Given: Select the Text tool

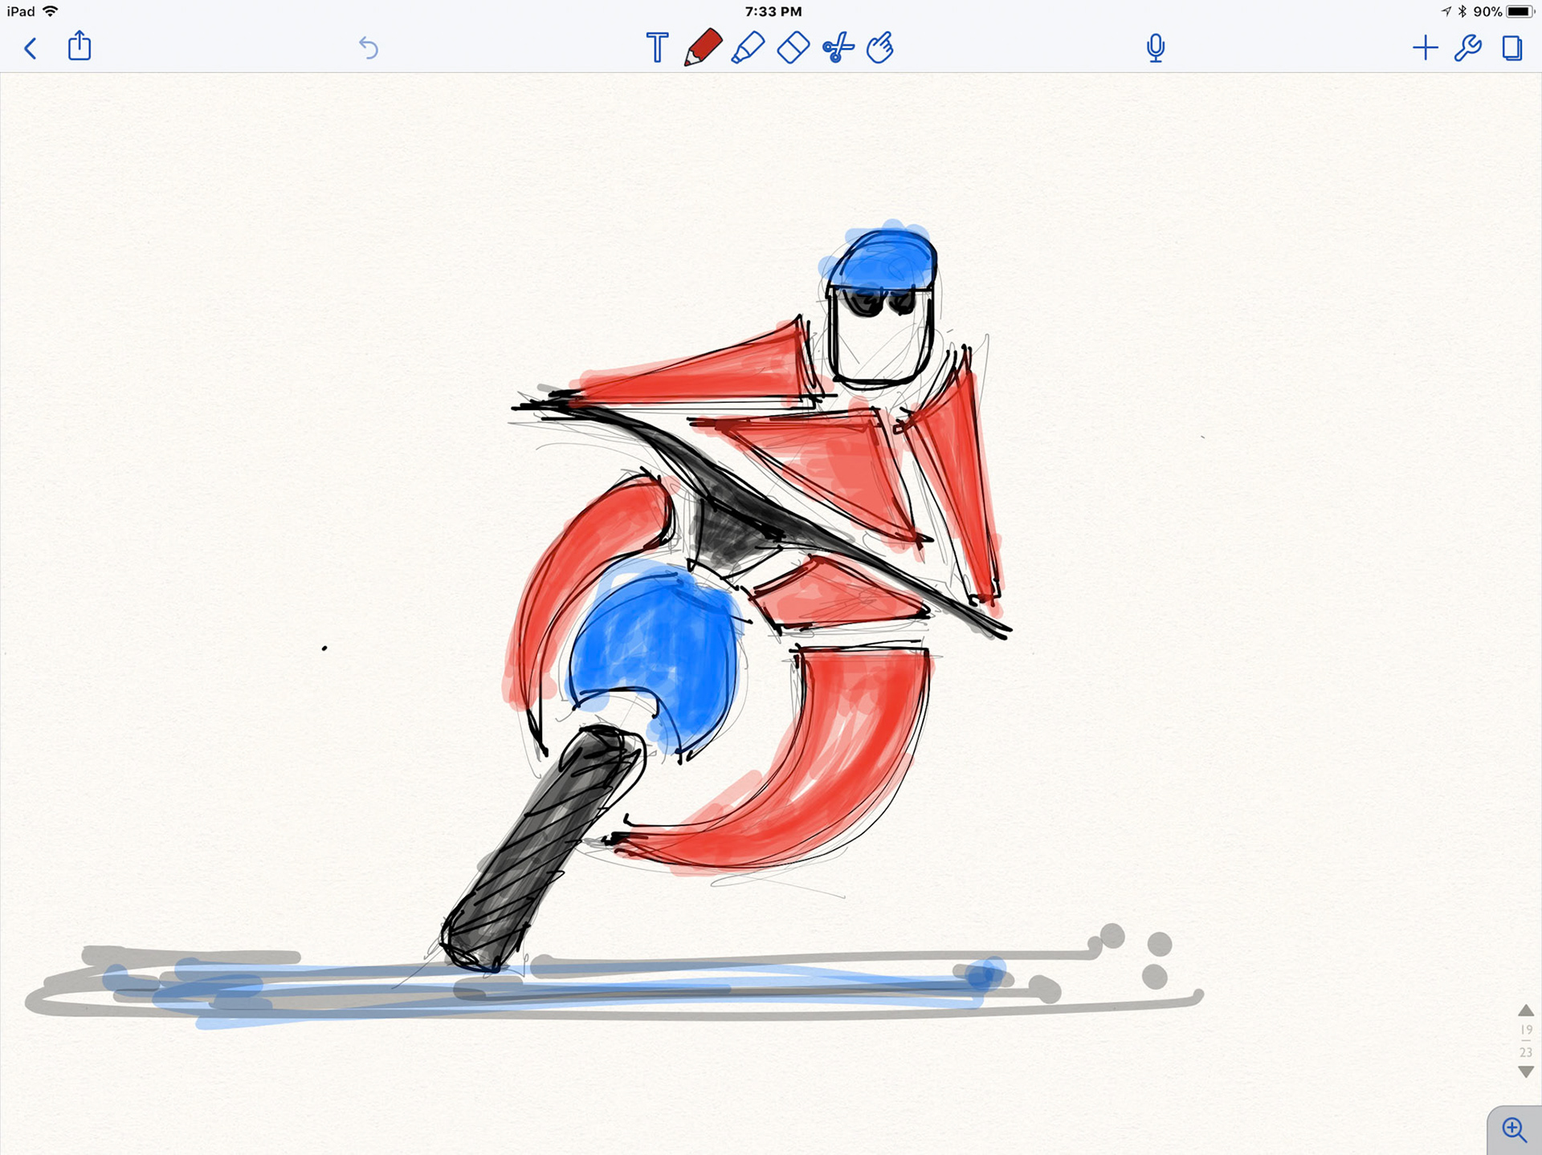Looking at the screenshot, I should pos(657,48).
